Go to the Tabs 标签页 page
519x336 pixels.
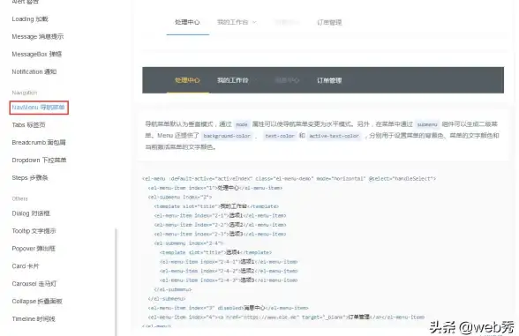[28, 125]
